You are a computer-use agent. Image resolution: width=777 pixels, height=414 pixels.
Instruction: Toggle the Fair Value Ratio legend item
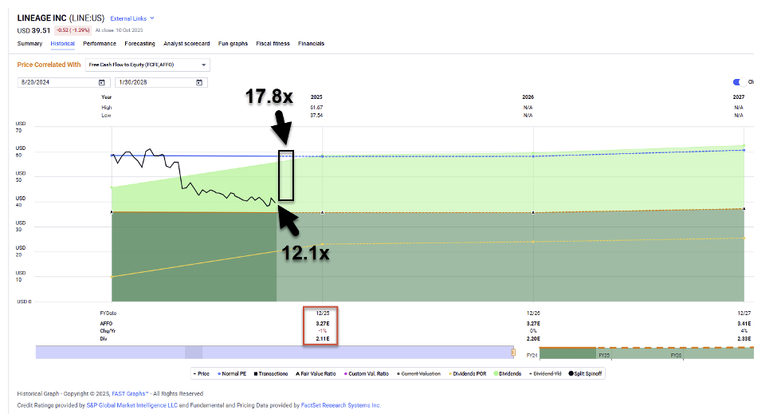317,373
